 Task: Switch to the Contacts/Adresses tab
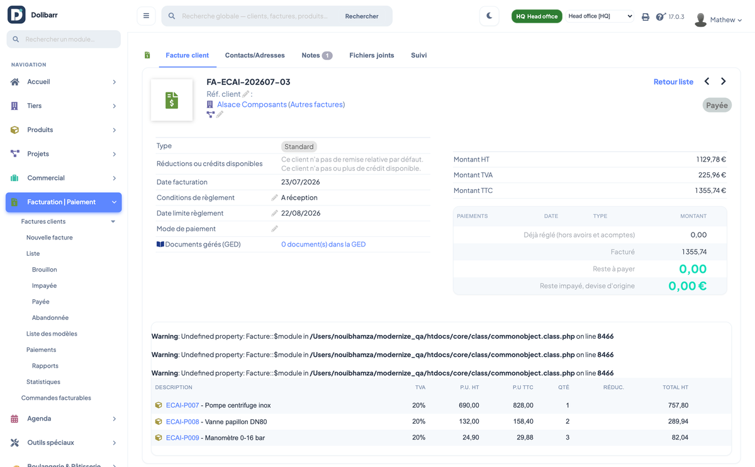pos(255,55)
